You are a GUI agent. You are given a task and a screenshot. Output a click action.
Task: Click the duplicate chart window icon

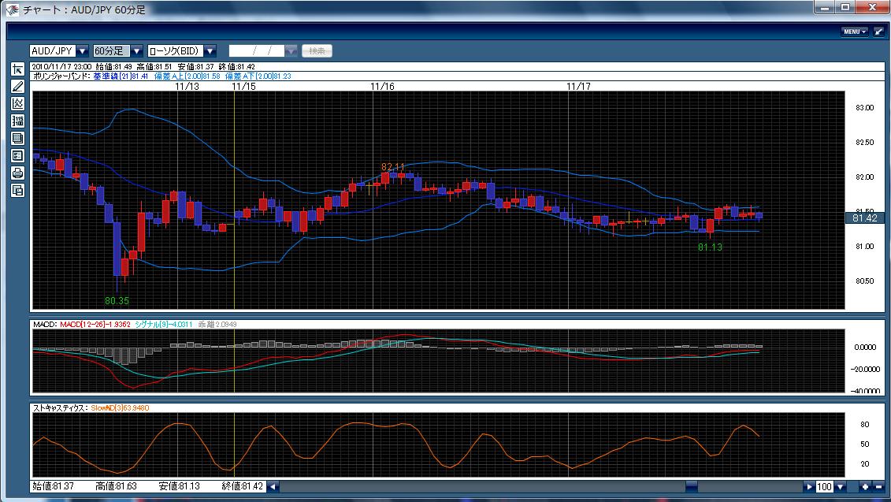click(17, 191)
